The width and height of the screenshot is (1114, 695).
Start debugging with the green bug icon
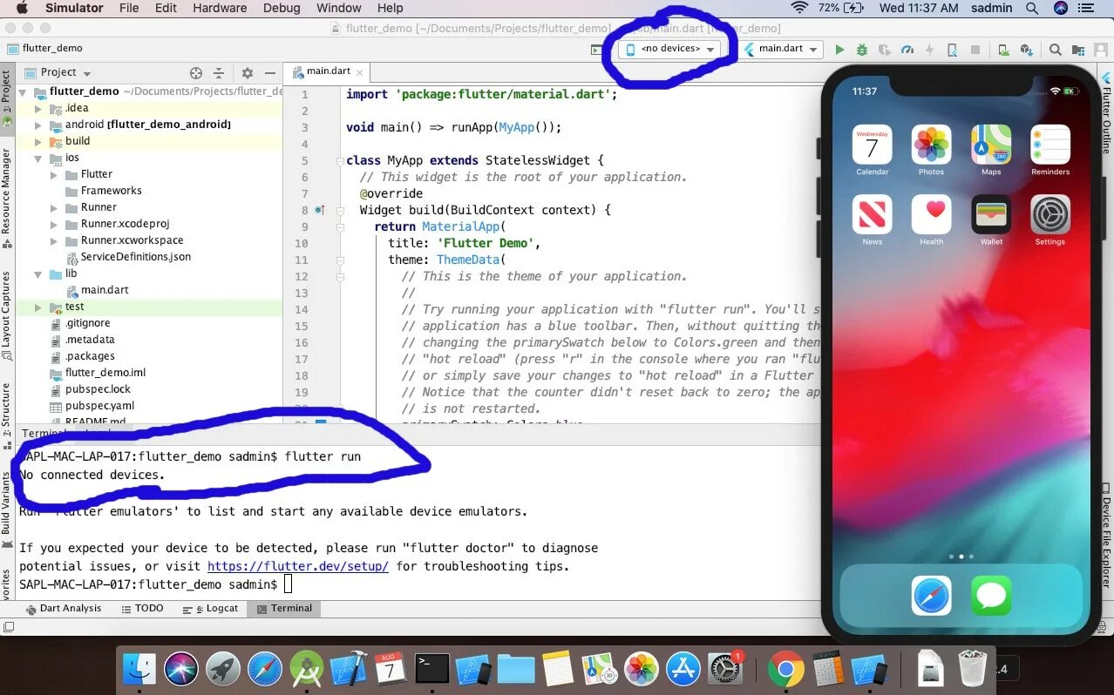click(x=862, y=50)
